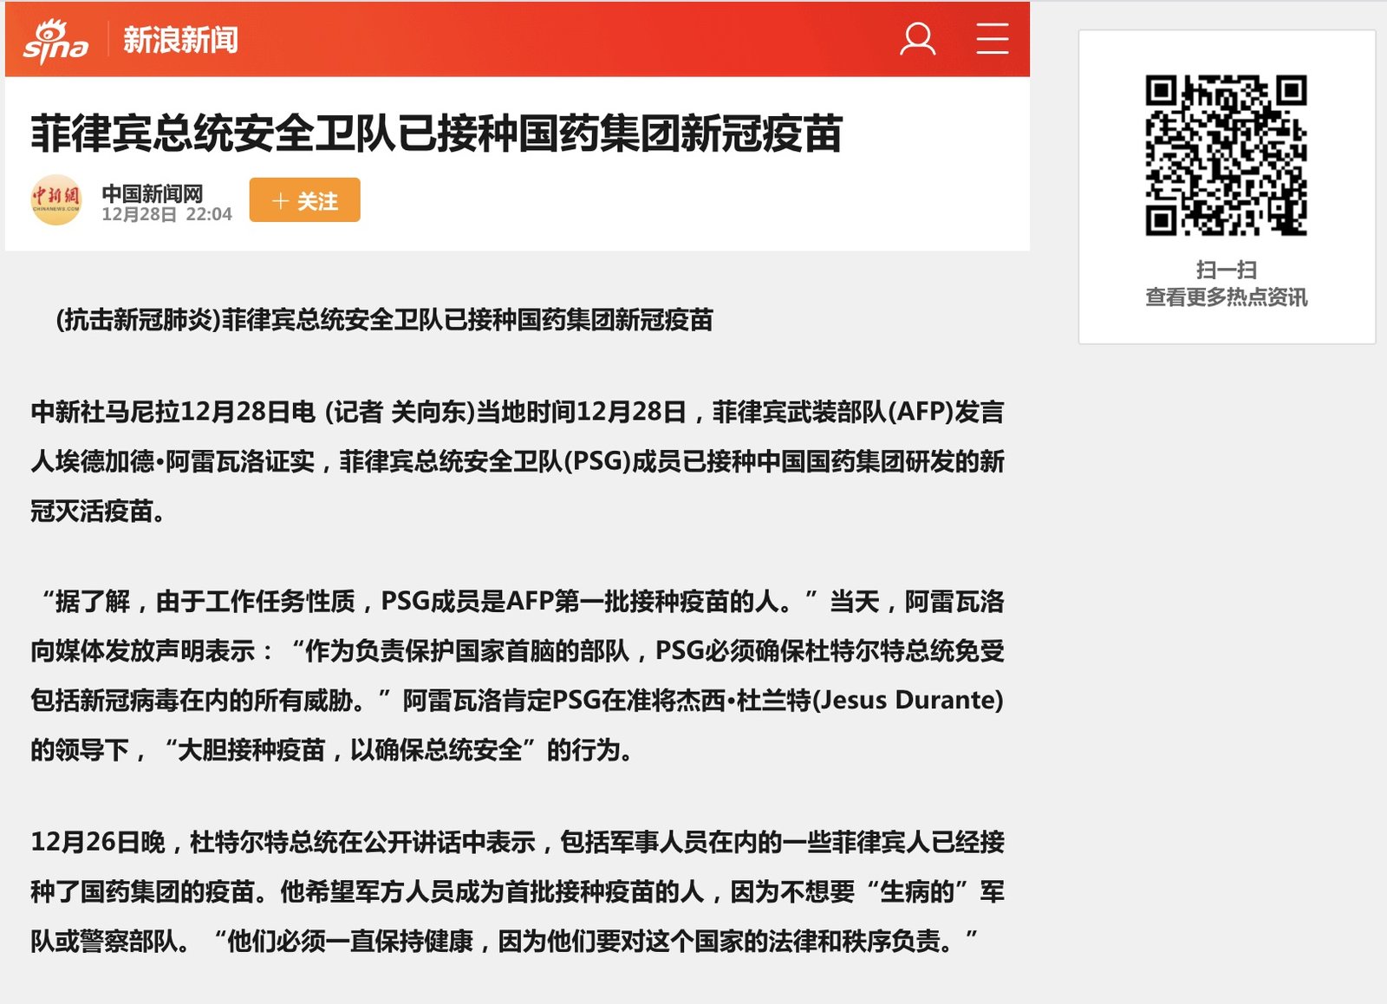1387x1004 pixels.
Task: Click the 新浪新闻 header title
Action: 180,40
